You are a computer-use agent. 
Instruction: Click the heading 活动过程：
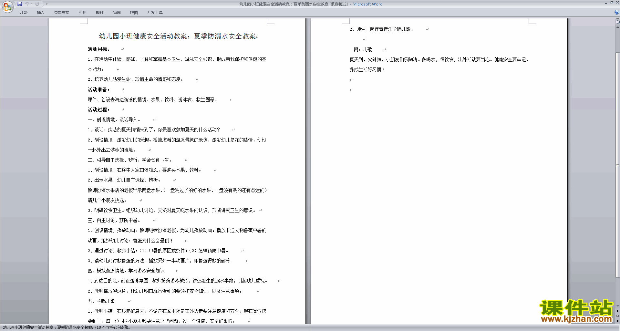(98, 110)
